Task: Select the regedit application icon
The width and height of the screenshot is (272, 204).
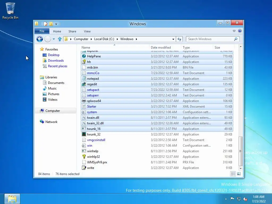Action: [84, 84]
